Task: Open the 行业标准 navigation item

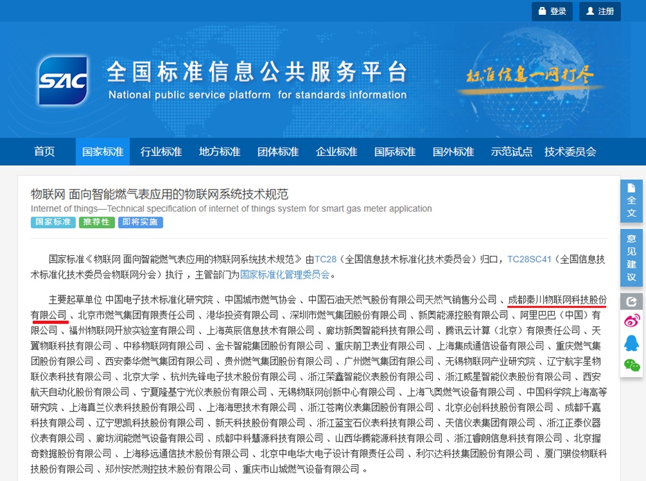Action: pyautogui.click(x=161, y=152)
